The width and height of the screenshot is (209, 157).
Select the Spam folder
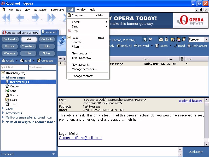click(x=11, y=100)
